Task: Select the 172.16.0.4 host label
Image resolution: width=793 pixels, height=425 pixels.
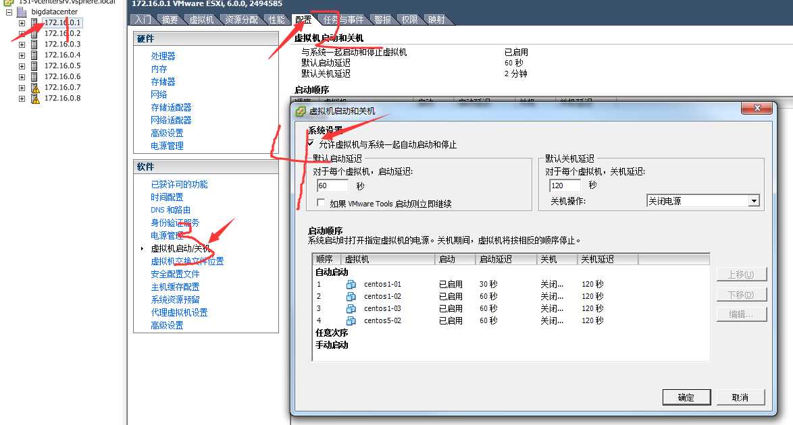Action: (62, 55)
